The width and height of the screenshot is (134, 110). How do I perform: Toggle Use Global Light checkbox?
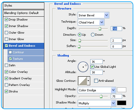coord(92,67)
